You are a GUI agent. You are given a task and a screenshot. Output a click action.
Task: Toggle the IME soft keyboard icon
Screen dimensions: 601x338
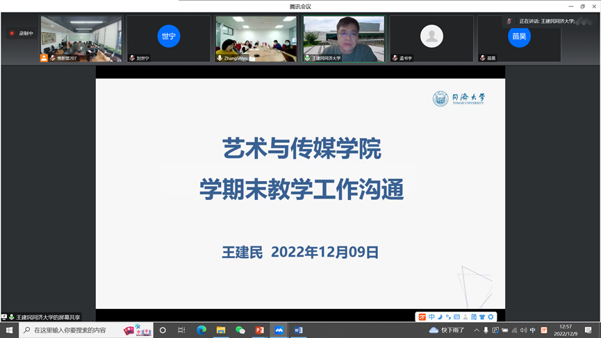[x=456, y=317]
